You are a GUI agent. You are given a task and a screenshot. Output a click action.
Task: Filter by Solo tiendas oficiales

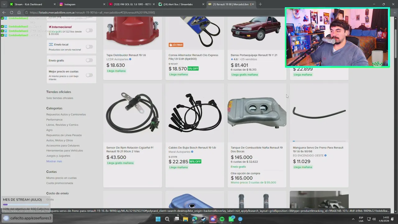pyautogui.click(x=60, y=98)
